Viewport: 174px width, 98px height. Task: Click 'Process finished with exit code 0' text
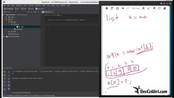pos(27,78)
